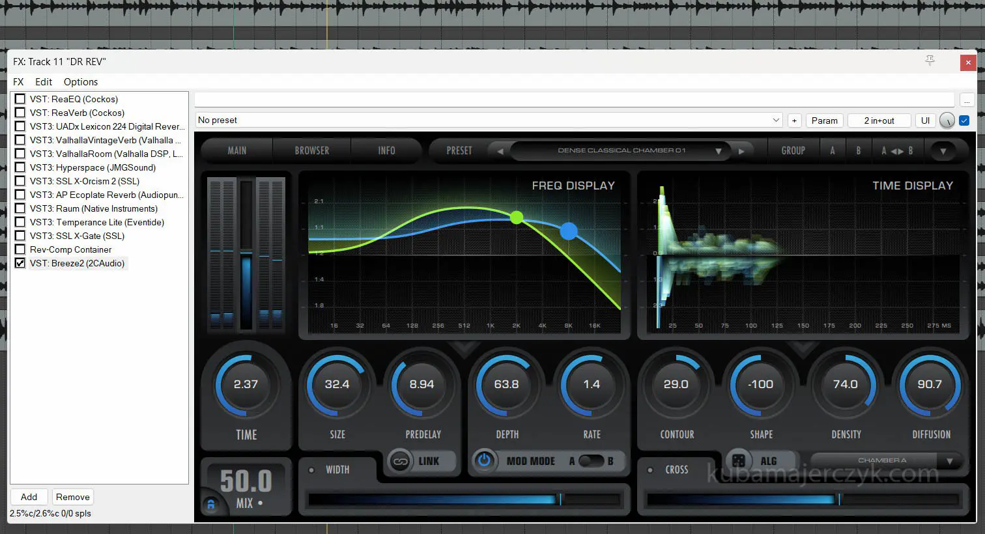The height and width of the screenshot is (534, 985).
Task: Switch the MOD MODE A/B toggle
Action: pos(591,461)
